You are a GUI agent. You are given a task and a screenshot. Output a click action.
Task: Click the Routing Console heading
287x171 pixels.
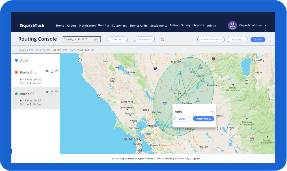click(38, 39)
